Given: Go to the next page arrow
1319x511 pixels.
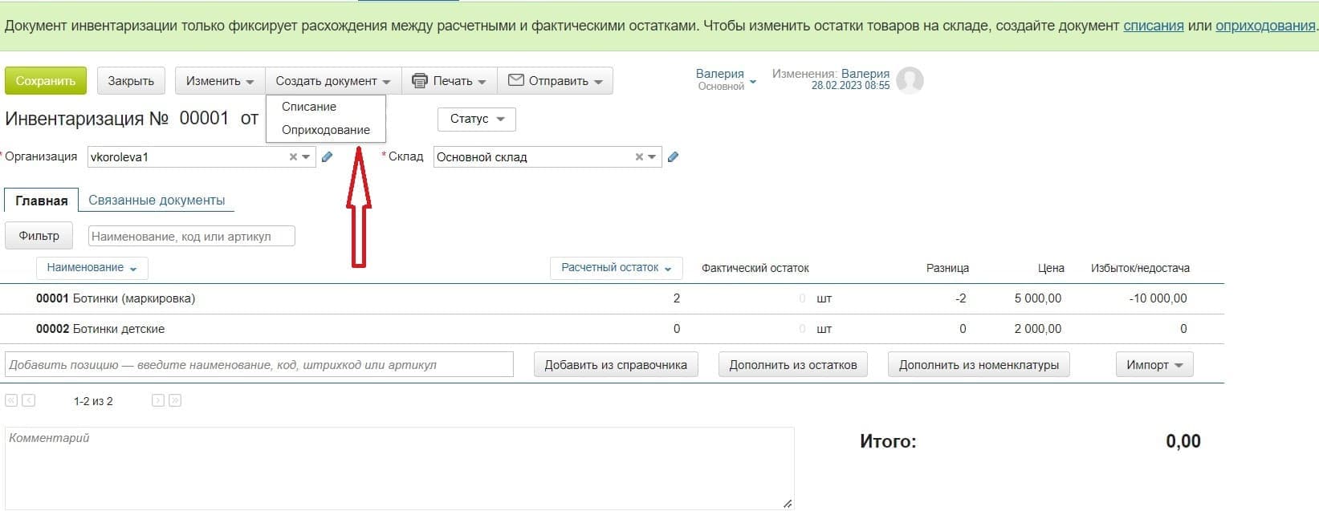Looking at the screenshot, I should 158,400.
